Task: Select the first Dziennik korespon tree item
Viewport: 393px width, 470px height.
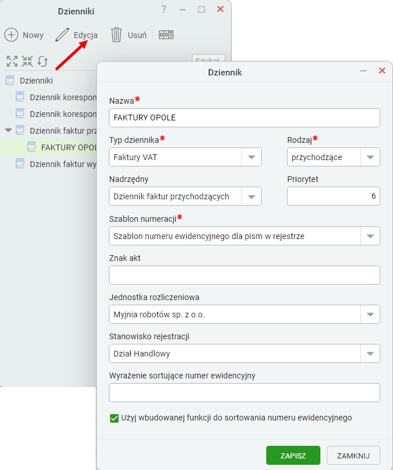Action: click(63, 97)
